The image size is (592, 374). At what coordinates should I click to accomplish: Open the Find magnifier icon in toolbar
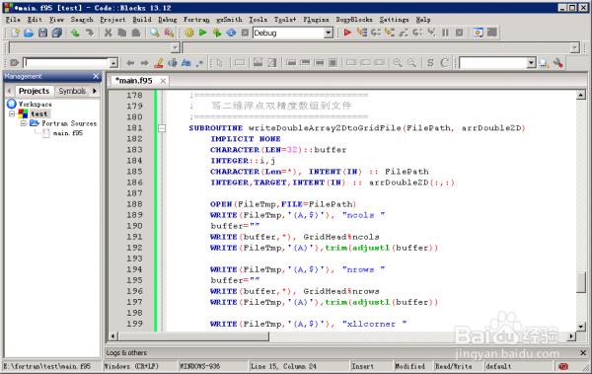coord(155,33)
